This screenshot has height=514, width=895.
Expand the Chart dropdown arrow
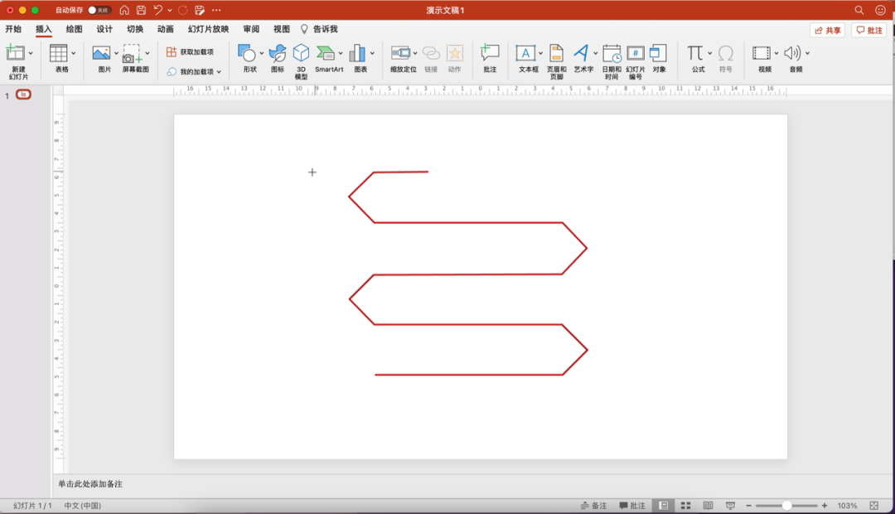coord(372,54)
